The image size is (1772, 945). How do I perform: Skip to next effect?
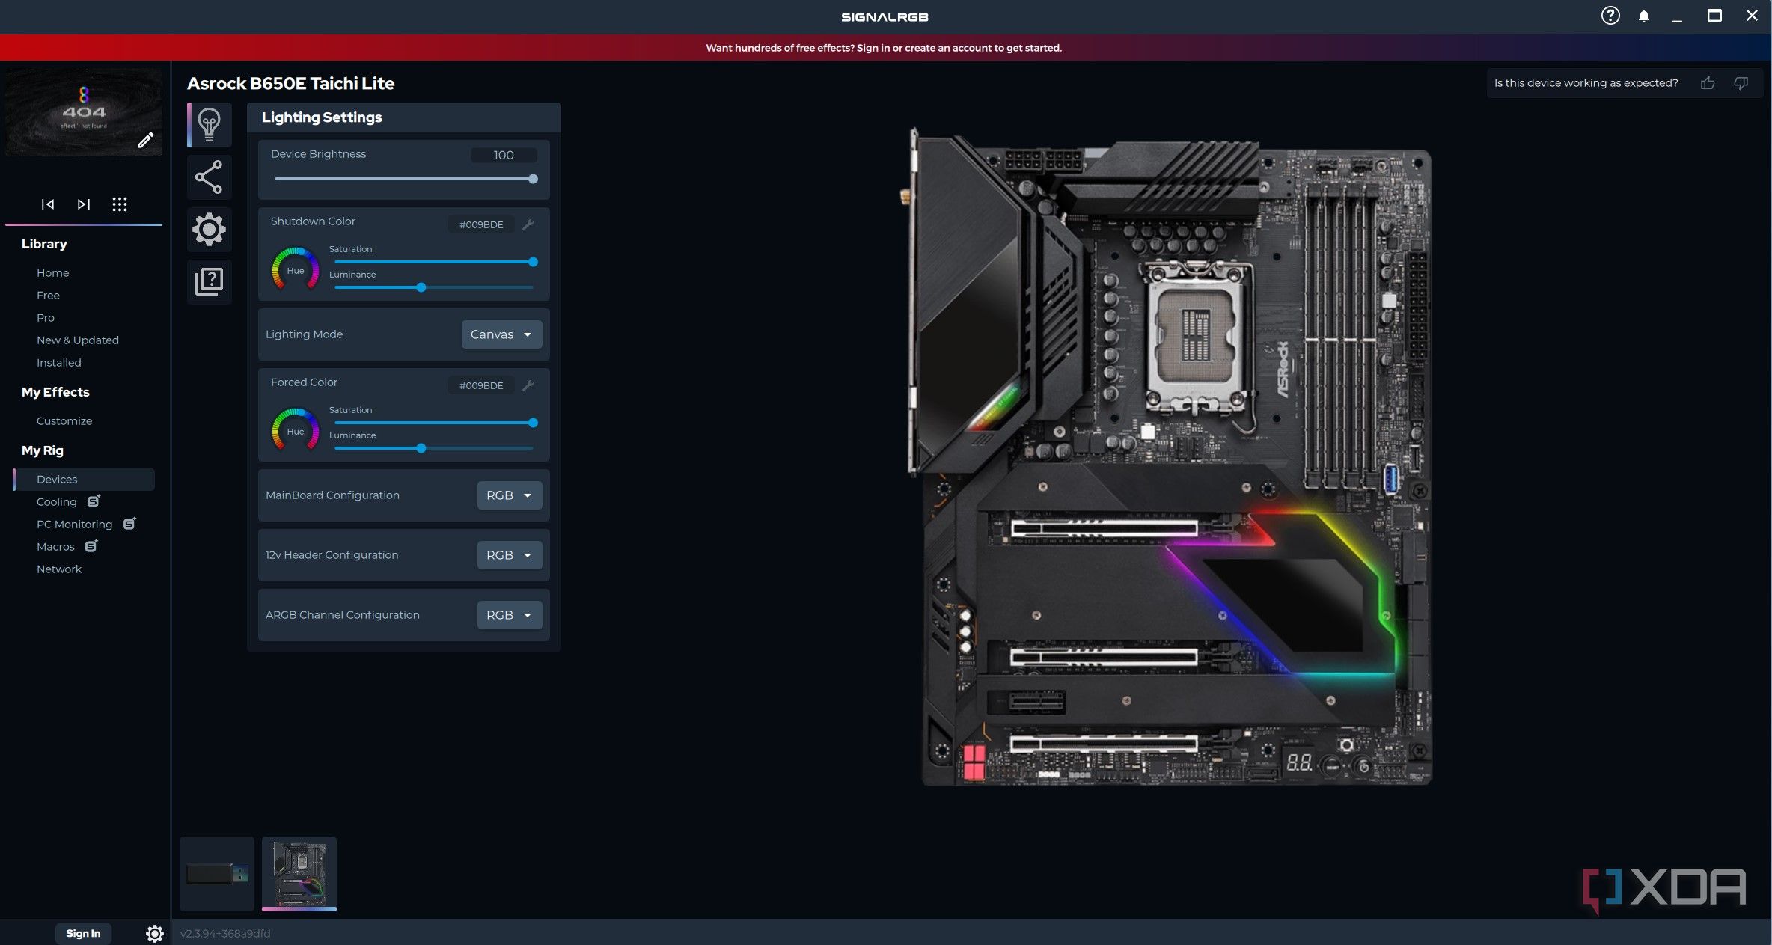[84, 204]
